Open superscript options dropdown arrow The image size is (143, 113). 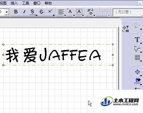54,15
